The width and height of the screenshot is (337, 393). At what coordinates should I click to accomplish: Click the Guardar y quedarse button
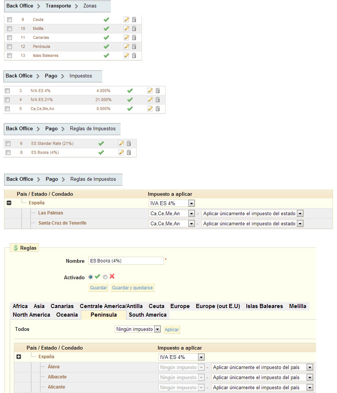point(133,288)
